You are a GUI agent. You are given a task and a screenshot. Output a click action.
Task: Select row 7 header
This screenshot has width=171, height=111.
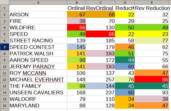pos(5,47)
